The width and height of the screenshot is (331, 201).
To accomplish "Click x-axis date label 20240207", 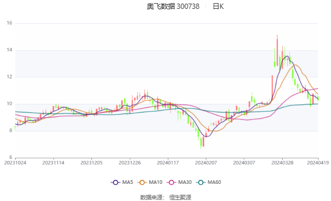I will [x=206, y=163].
